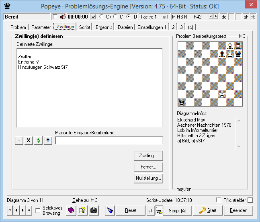Click the white pawn on g7
The image size is (260, 222).
(230, 53)
